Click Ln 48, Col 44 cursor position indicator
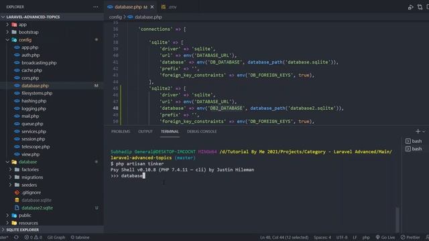 pos(284,238)
